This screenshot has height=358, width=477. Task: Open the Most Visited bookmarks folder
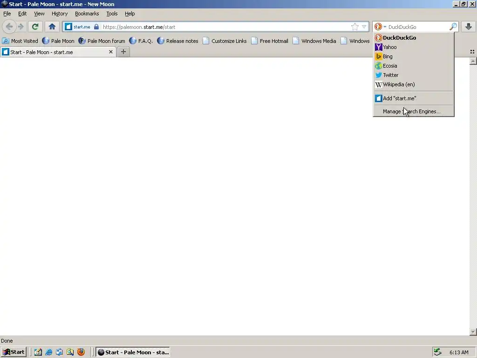tap(20, 41)
